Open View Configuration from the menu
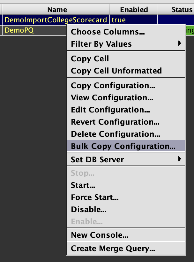The image size is (194, 262). [112, 98]
